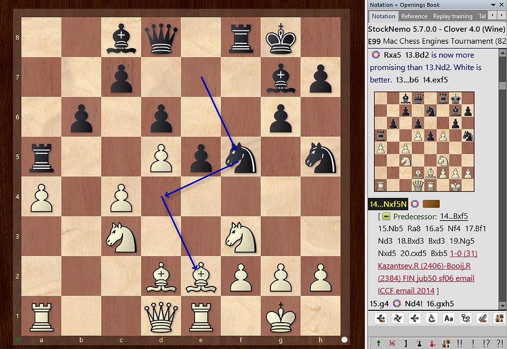The width and height of the screenshot is (507, 349).
Task: Click the colored ring icon after 14...Nxf5N
Action: [415, 204]
